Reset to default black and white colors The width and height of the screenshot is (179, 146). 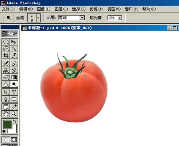pyautogui.click(x=4, y=132)
